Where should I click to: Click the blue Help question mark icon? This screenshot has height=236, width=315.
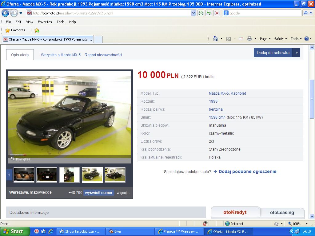pyautogui.click(x=307, y=39)
